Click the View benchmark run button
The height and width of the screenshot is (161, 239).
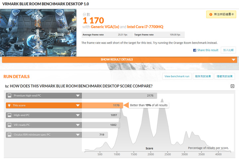pos(177,77)
